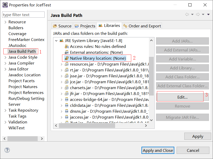This screenshot has width=213, height=159.
Task: Open the Order and Export tab
Action: click(142, 26)
